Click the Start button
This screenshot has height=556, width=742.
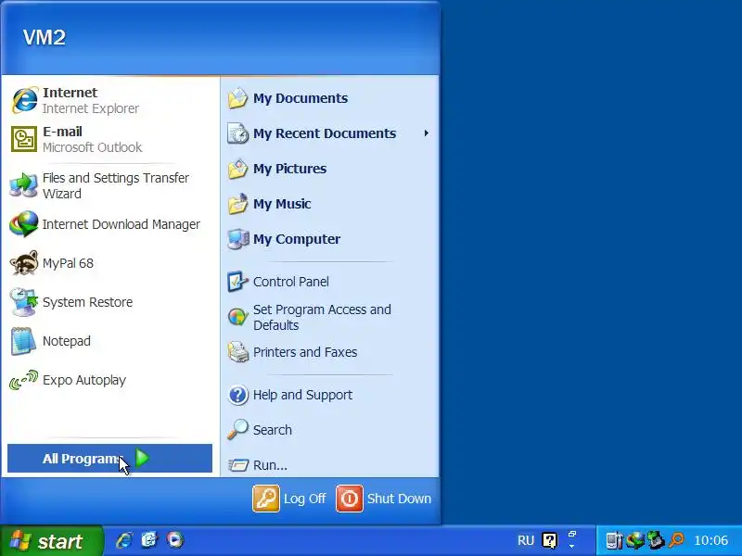52,541
